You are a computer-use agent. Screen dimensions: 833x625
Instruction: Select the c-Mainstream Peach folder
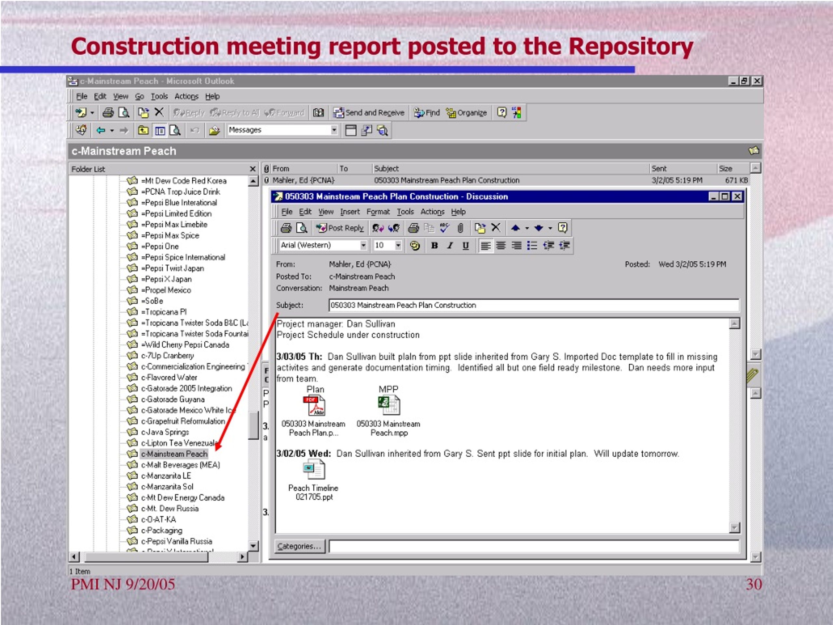pos(174,454)
